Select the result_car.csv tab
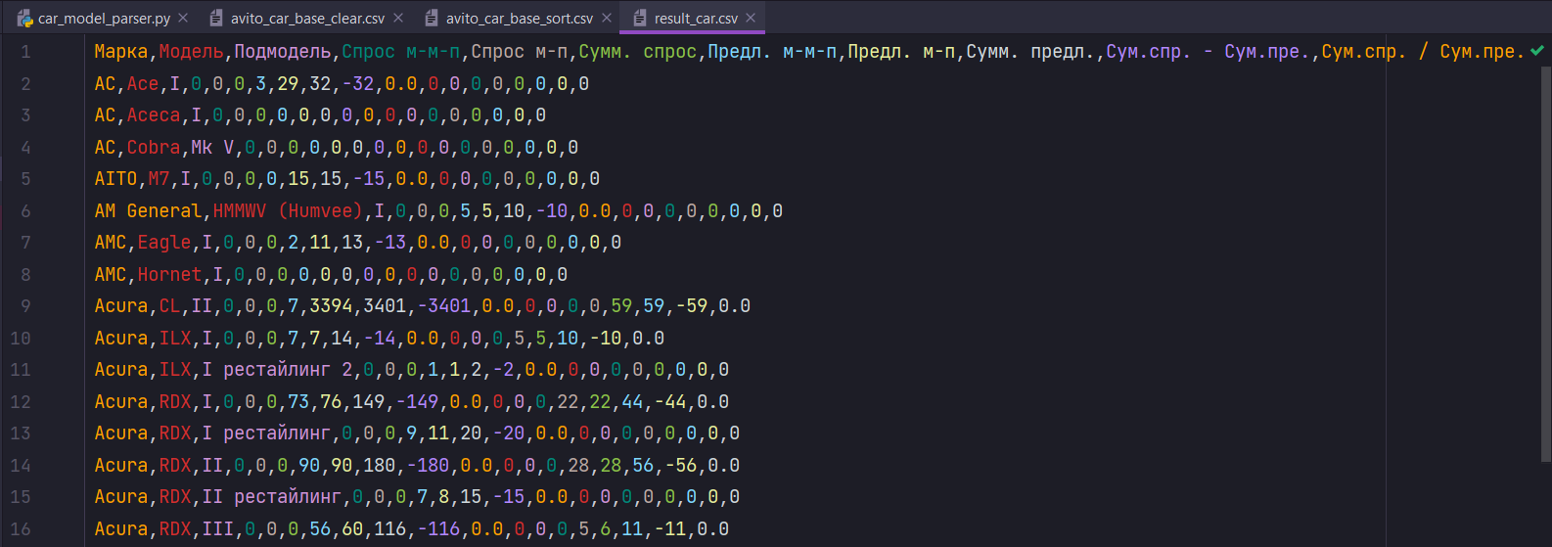 pos(696,19)
